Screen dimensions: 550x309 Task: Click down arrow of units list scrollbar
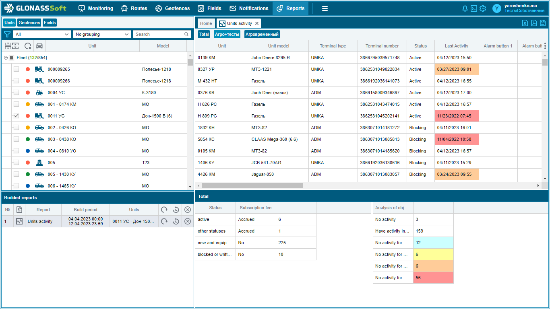(190, 187)
